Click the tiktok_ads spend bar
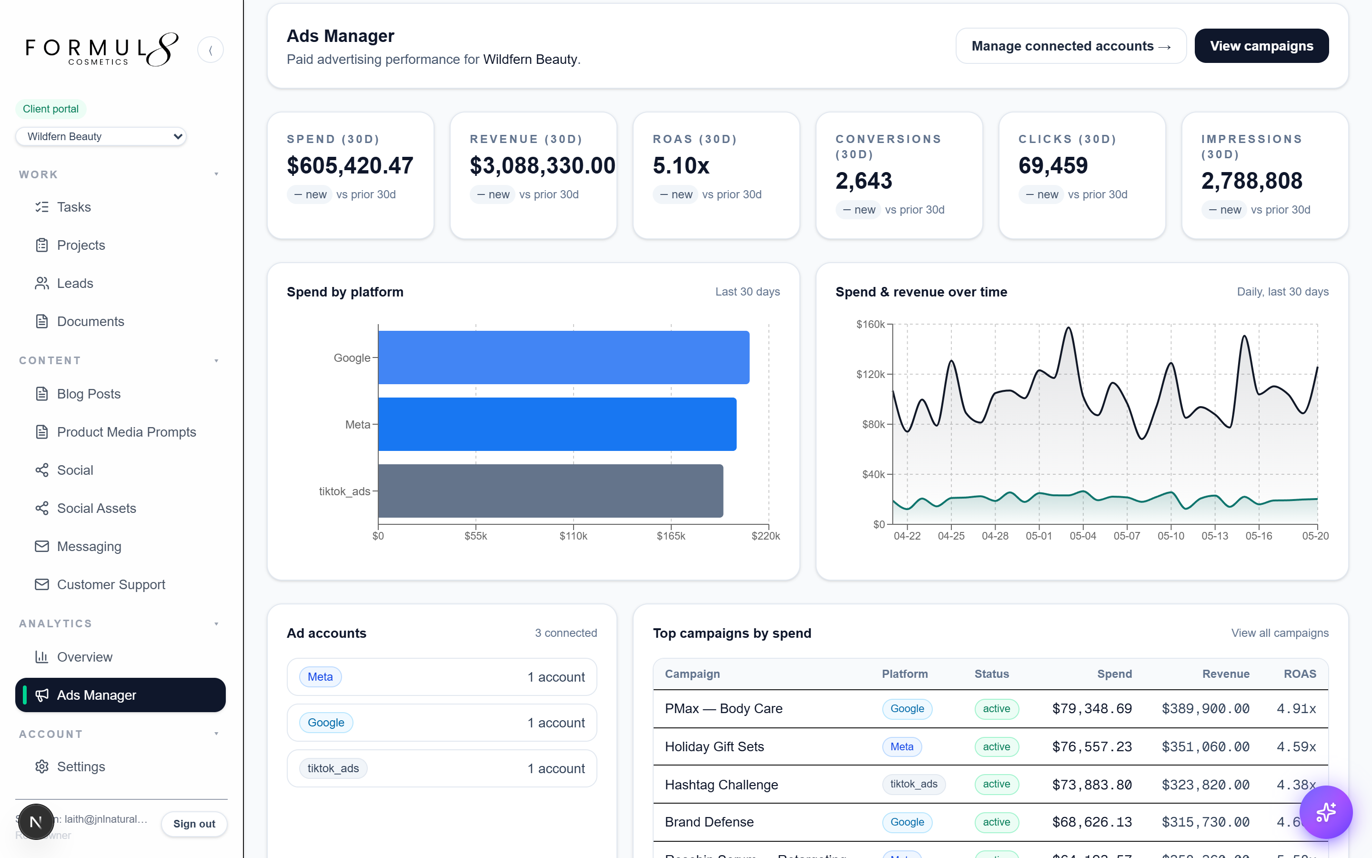This screenshot has height=858, width=1372. [x=551, y=491]
